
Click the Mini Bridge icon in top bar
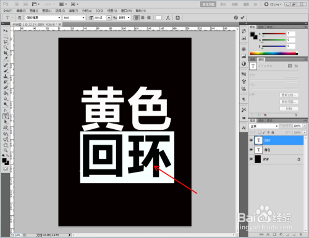[25, 4]
